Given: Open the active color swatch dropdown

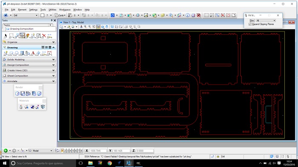Looking at the screenshot, I should (51, 15).
